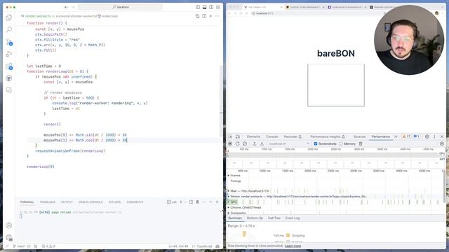
Task: Load a performance profile with upload icon
Action: click(254, 143)
